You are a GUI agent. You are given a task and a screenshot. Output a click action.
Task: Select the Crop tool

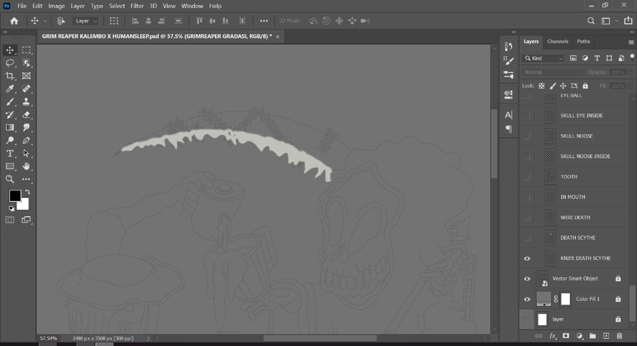click(x=10, y=76)
